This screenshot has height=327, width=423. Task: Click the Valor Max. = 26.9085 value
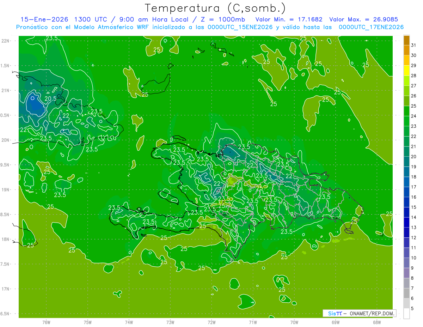tap(363, 19)
